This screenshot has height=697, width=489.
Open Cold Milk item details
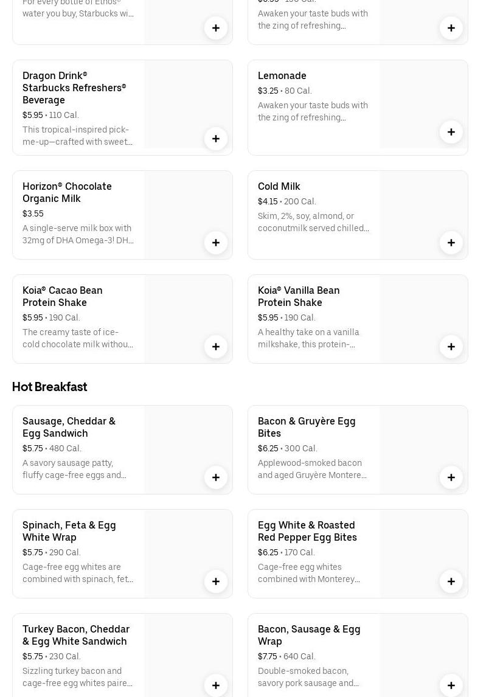tap(279, 186)
